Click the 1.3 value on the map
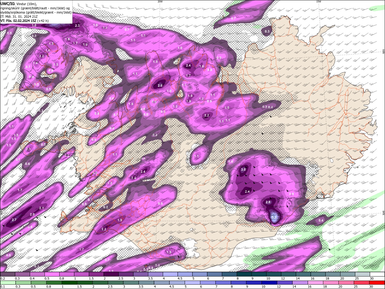 click(56, 64)
